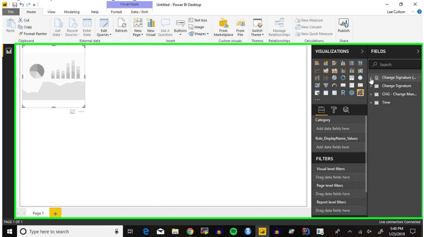Open the Analytics magnifier tab
424x237 pixels.
click(x=346, y=110)
